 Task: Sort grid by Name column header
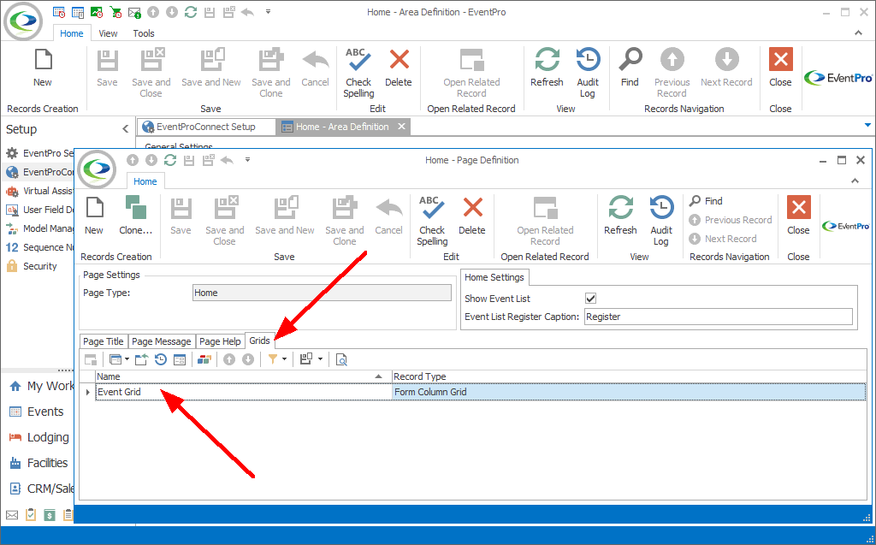242,376
